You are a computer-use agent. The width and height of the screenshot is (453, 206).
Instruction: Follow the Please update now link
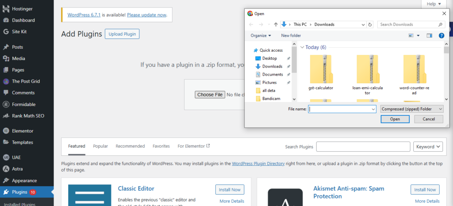(x=146, y=15)
